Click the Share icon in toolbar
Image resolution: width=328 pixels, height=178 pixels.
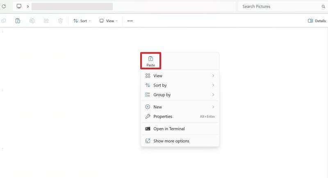(x=46, y=21)
